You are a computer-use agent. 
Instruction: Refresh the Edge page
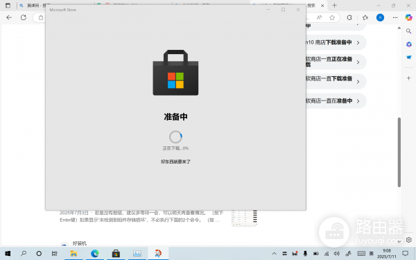[x=24, y=17]
